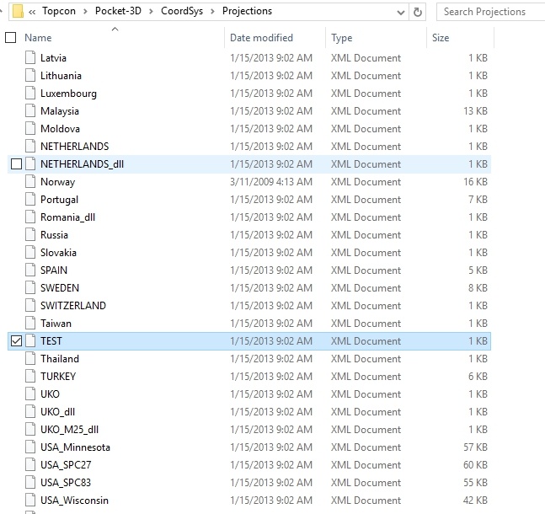This screenshot has height=514, width=545.
Task: Click the SWITZERLAND file icon
Action: click(30, 306)
